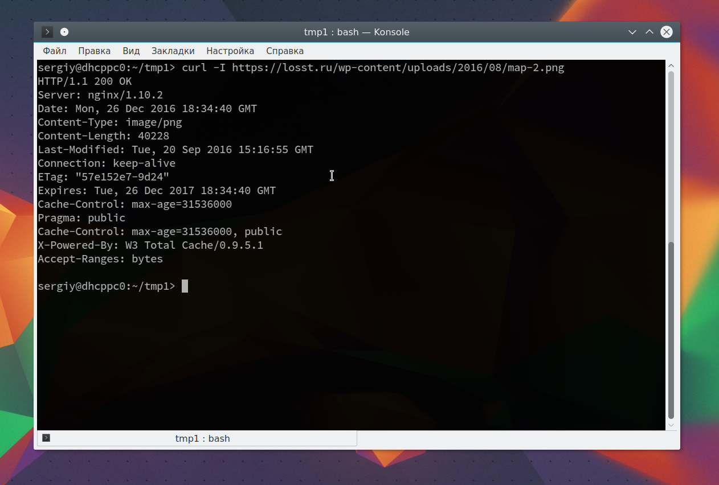
Task: Click the text HTTP/1.1 200 OK
Action: point(85,81)
